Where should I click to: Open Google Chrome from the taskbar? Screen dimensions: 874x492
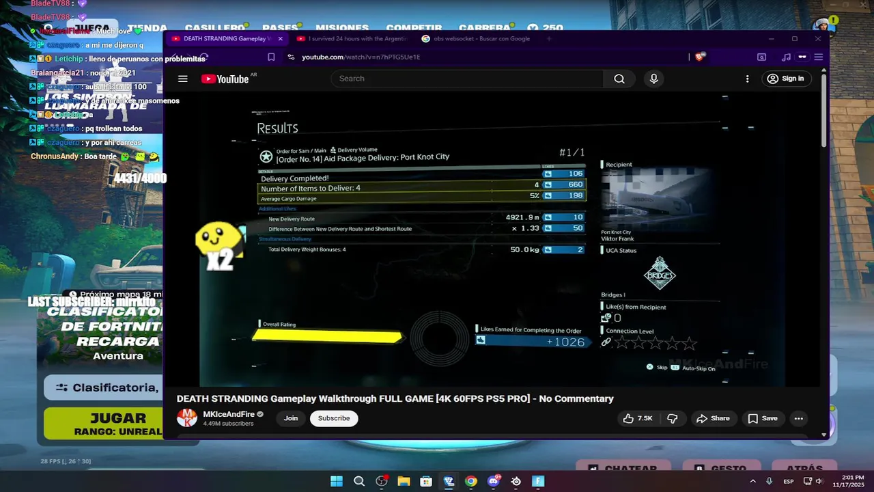[x=471, y=481]
